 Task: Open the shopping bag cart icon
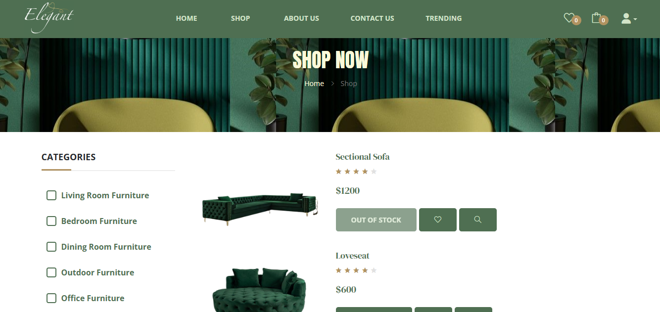click(x=596, y=18)
